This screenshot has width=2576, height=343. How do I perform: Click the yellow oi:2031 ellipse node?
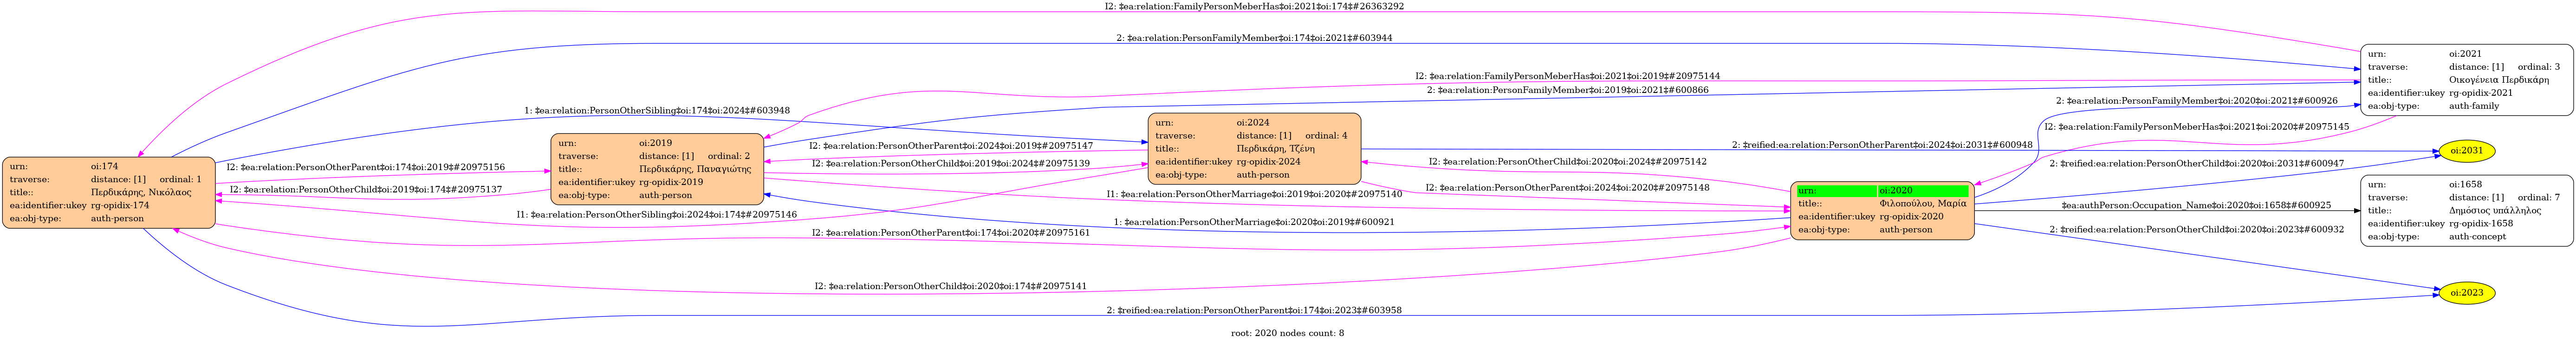[2466, 151]
